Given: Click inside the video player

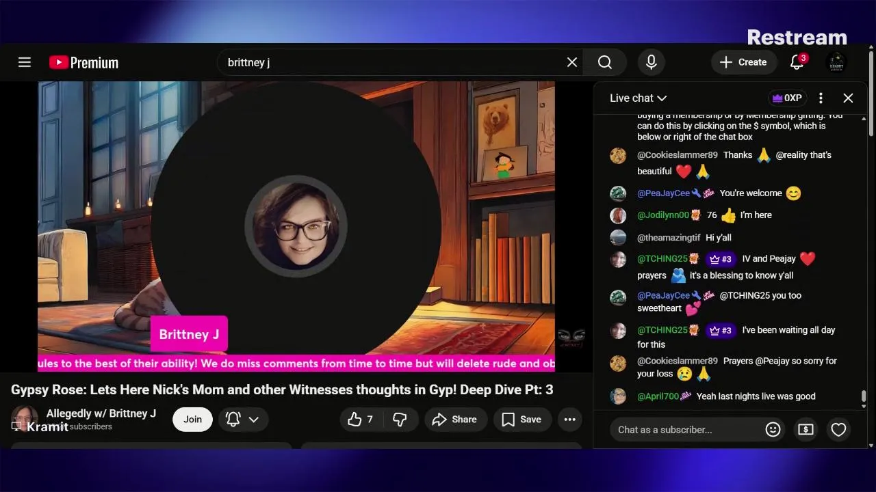Looking at the screenshot, I should click(x=296, y=226).
